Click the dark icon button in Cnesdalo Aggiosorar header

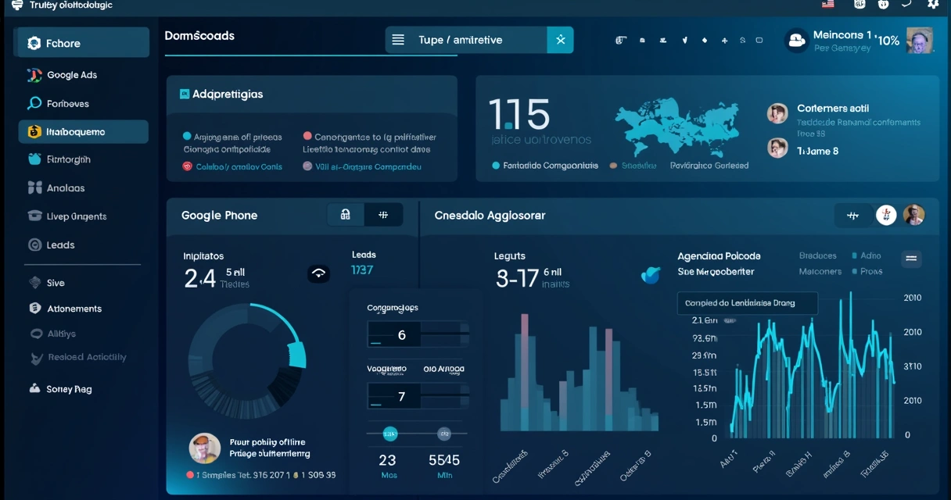(x=853, y=215)
